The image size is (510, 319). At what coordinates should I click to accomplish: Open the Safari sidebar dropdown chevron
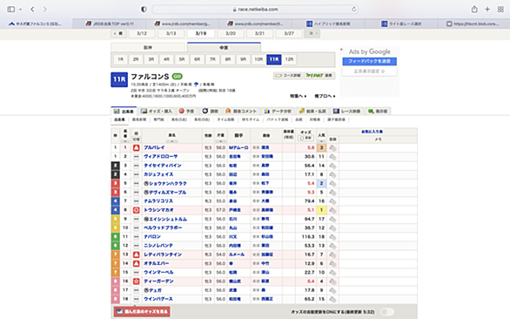point(21,10)
